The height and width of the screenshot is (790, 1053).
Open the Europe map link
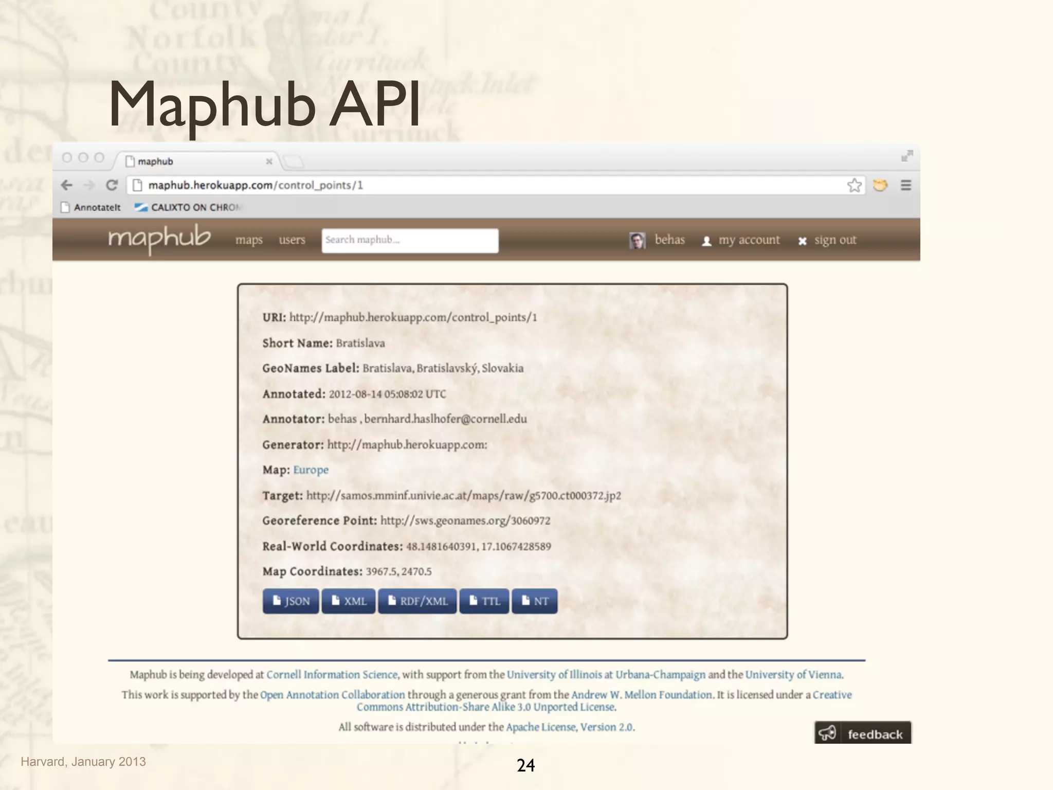point(311,470)
